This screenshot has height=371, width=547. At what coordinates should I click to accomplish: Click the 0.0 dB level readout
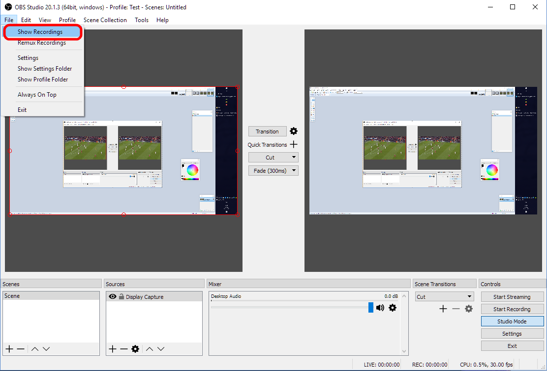(391, 296)
